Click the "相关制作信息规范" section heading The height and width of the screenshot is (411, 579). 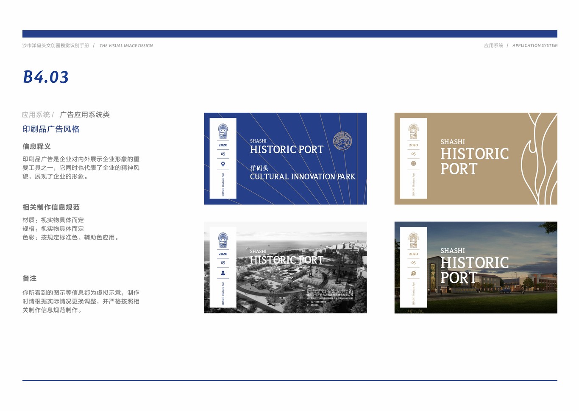click(x=51, y=207)
